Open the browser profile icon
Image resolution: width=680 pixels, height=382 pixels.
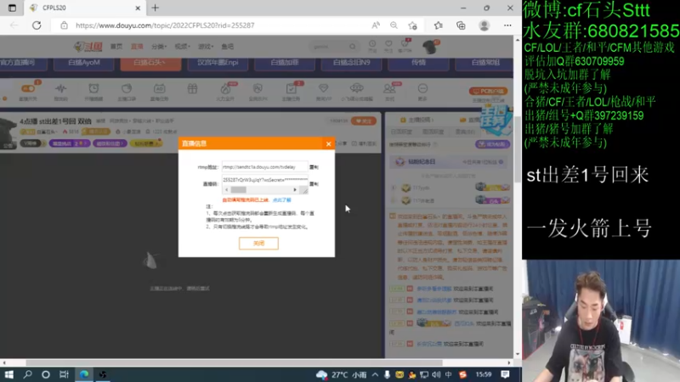(x=484, y=25)
